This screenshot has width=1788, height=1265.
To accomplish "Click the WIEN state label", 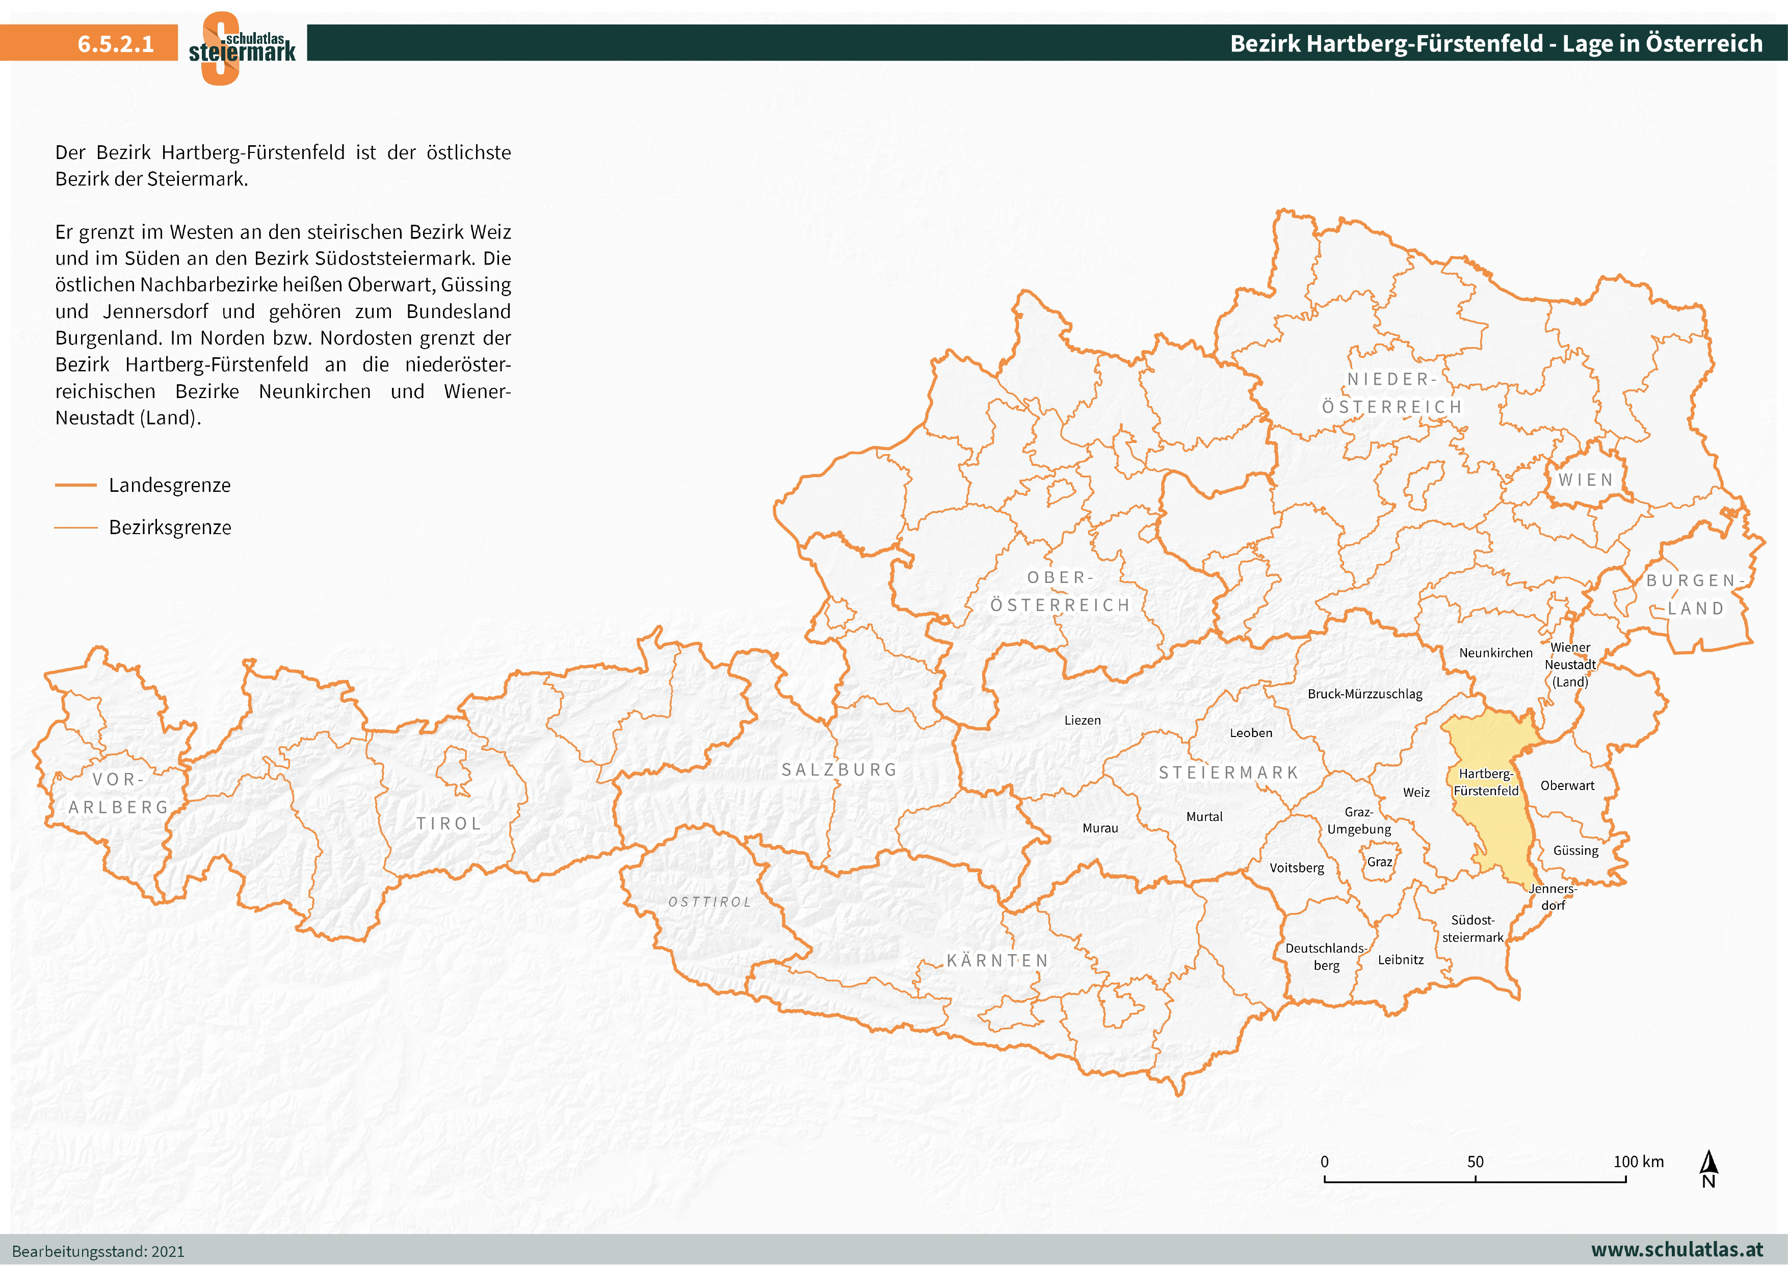I will click(x=1586, y=480).
